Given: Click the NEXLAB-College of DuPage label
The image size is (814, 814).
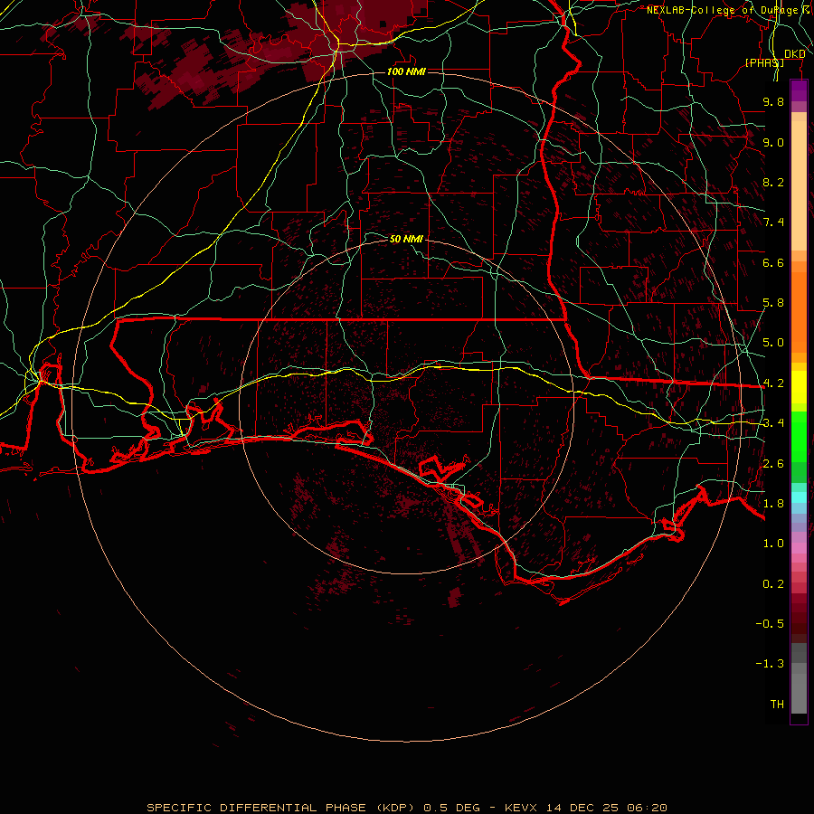Looking at the screenshot, I should tap(730, 10).
